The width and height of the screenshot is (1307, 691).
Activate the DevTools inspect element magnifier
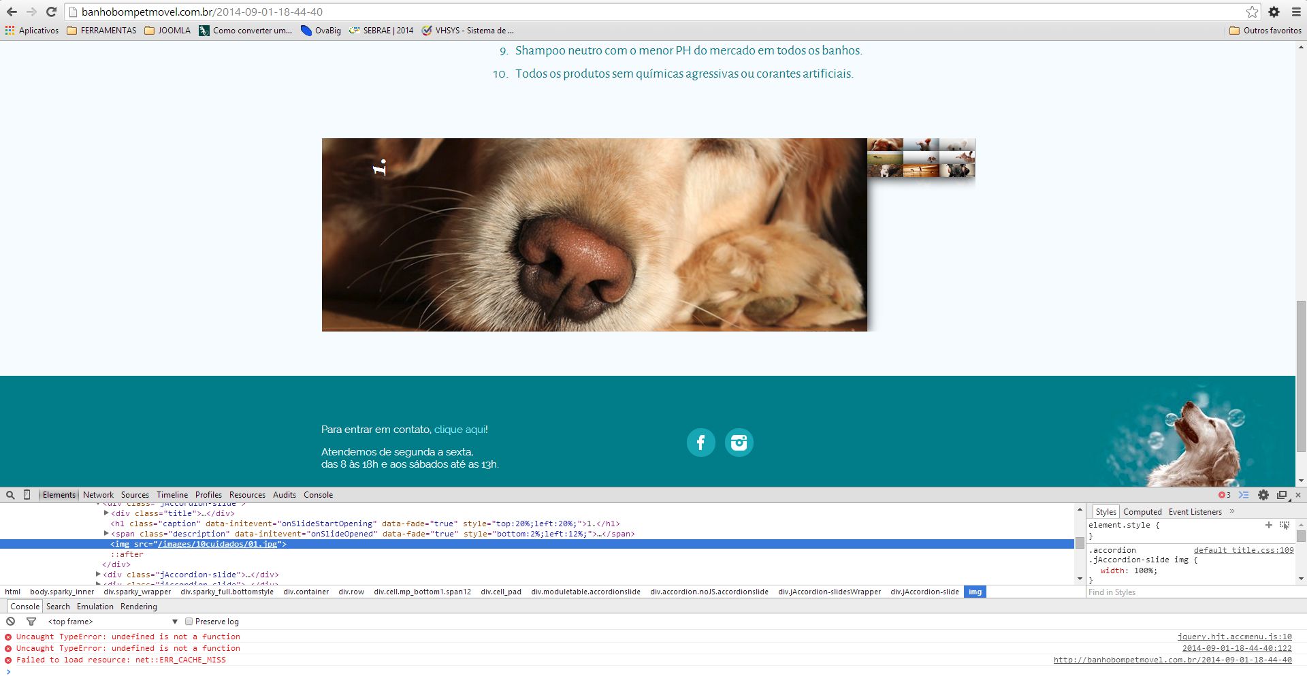click(10, 495)
